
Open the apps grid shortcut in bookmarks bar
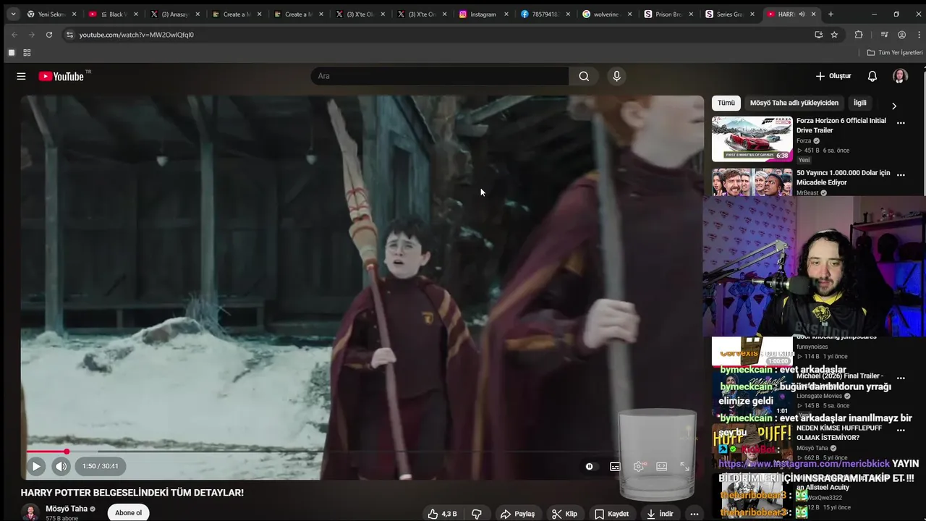(27, 53)
